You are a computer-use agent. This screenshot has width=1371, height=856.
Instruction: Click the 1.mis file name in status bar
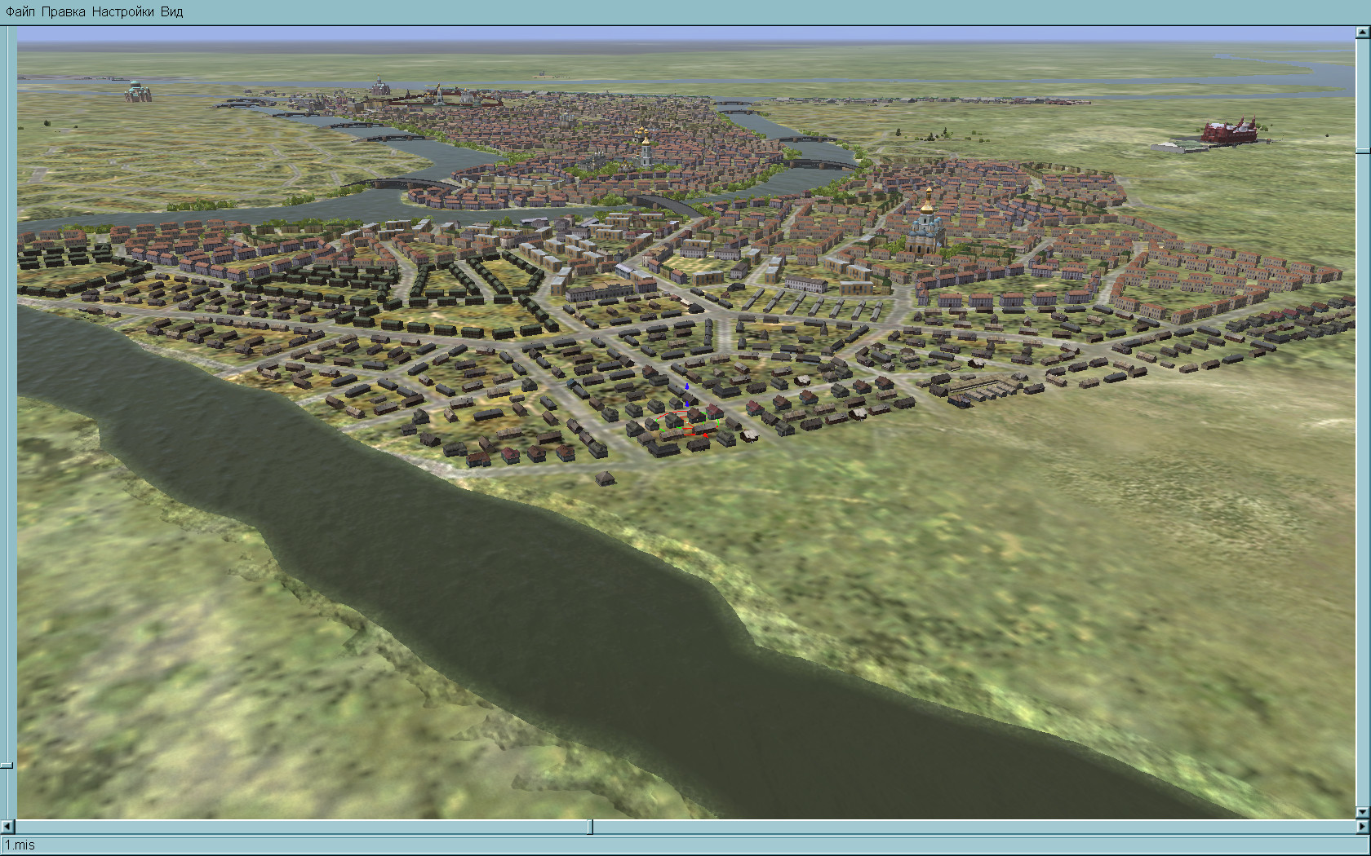20,845
